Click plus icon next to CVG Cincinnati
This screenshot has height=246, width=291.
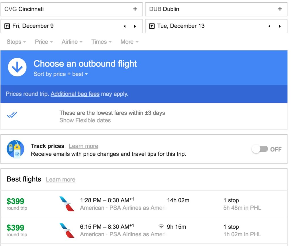coord(135,9)
